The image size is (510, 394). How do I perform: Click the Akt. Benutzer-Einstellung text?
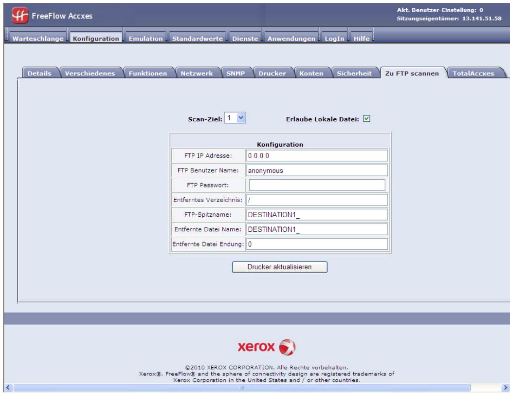(x=440, y=10)
